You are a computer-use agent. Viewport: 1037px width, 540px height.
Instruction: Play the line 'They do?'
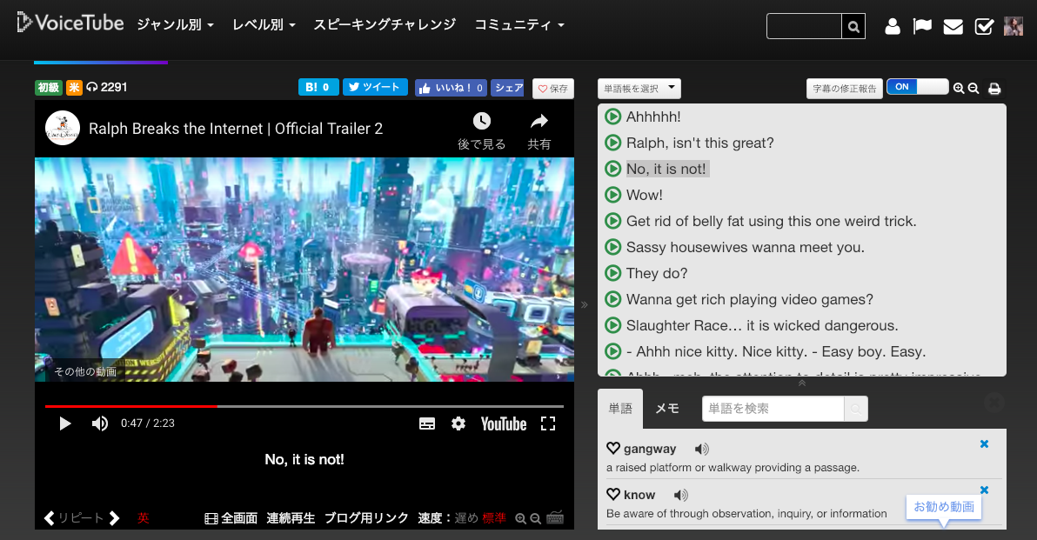pyautogui.click(x=613, y=273)
